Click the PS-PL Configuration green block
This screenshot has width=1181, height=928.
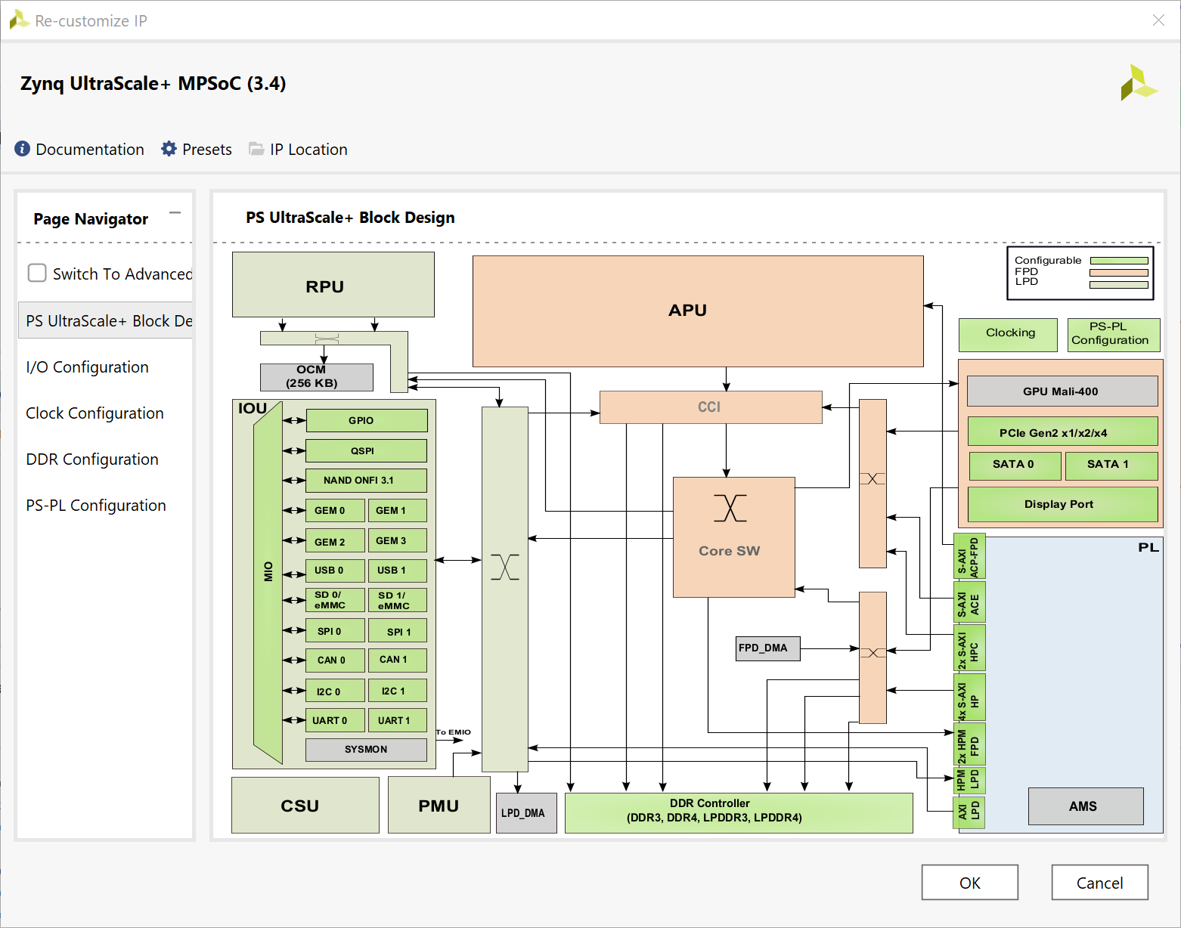tap(1114, 334)
